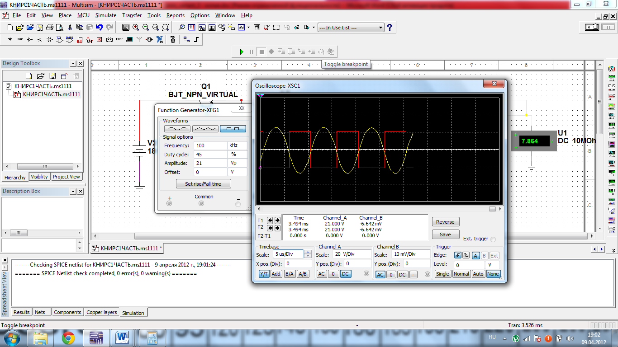Set Channel A to DC coupling

click(x=345, y=274)
